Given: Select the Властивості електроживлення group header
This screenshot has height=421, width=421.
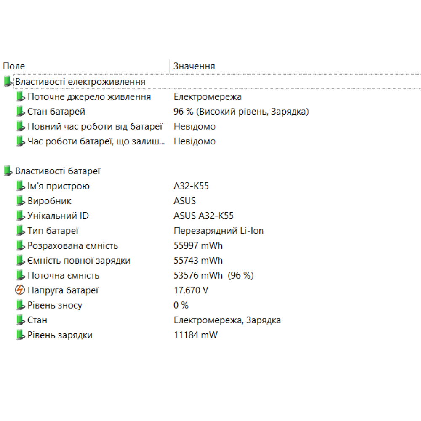Looking at the screenshot, I should (x=80, y=82).
